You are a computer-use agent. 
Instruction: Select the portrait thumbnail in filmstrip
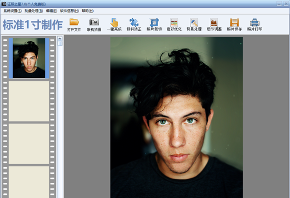29,58
